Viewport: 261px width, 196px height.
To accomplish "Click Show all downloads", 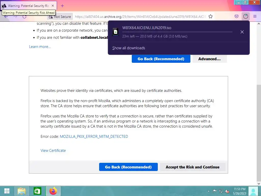I will pos(129,48).
